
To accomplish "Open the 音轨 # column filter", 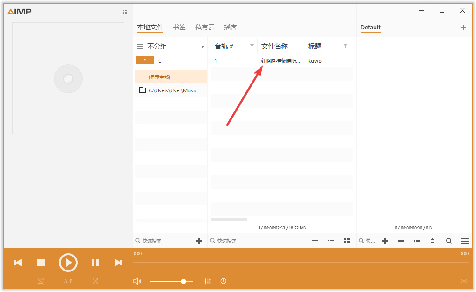I will click(x=252, y=46).
